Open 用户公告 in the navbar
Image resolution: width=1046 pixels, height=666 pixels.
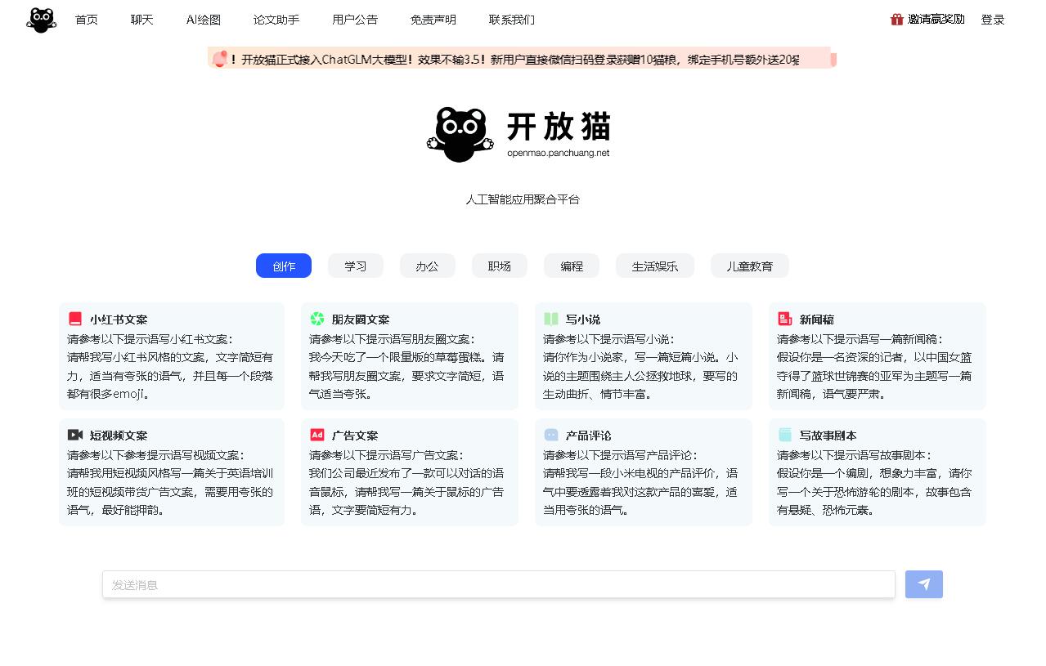pos(355,20)
